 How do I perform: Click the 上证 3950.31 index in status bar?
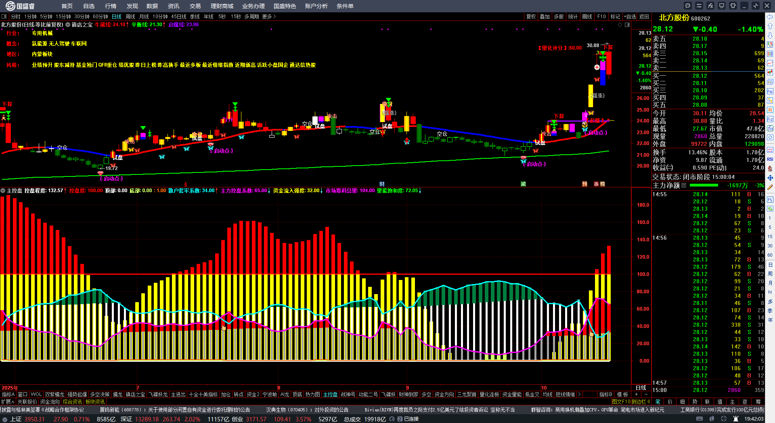(27, 419)
